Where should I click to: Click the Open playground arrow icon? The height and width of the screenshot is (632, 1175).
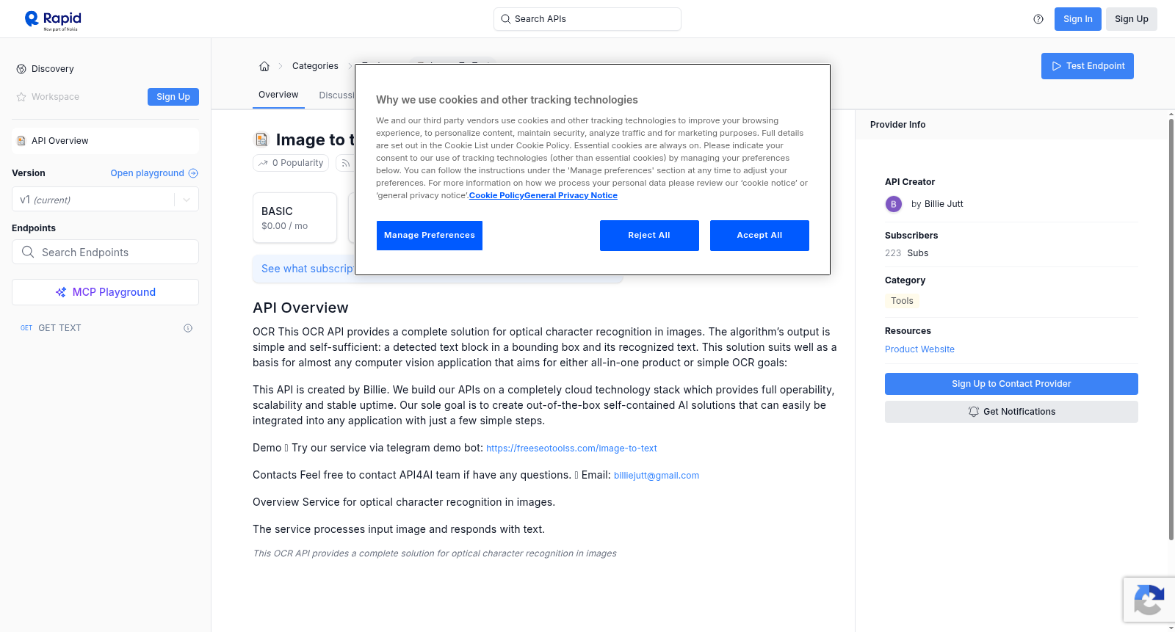coord(193,173)
